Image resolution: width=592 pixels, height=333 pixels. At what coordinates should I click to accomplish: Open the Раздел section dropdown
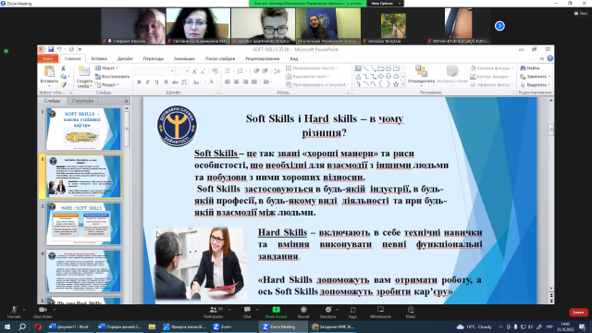pyautogui.click(x=107, y=85)
